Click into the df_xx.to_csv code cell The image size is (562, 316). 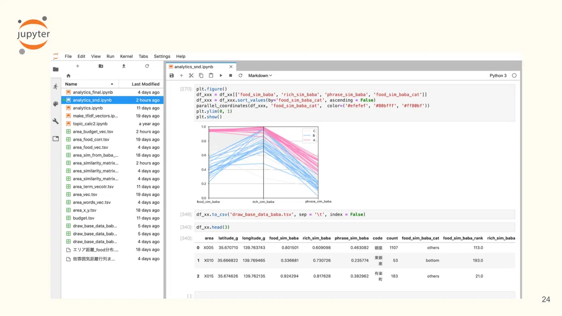pos(355,214)
